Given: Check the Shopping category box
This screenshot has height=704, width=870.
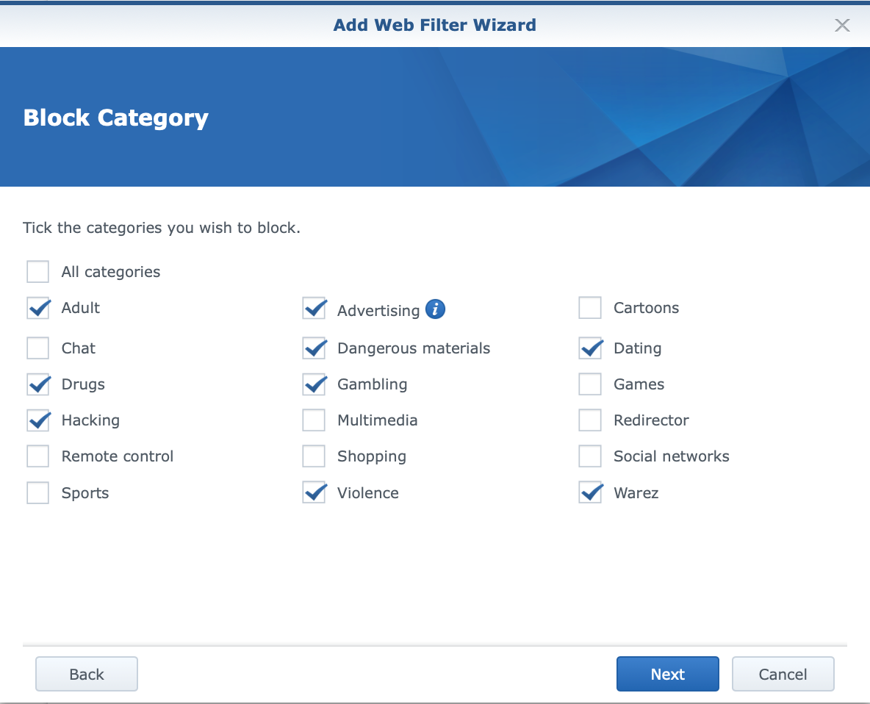Looking at the screenshot, I should pyautogui.click(x=314, y=456).
